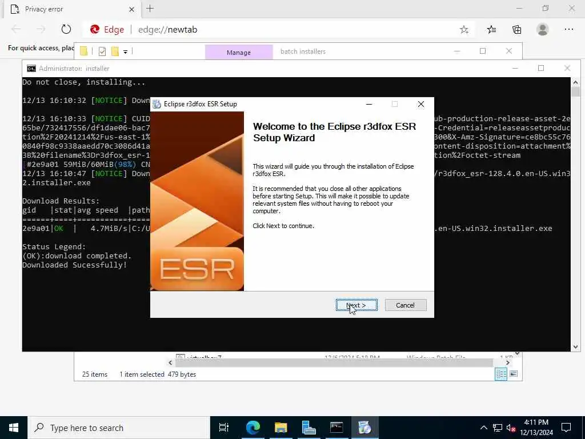Click '25 items' in File Explorer status bar
The image size is (585, 439).
(x=95, y=374)
